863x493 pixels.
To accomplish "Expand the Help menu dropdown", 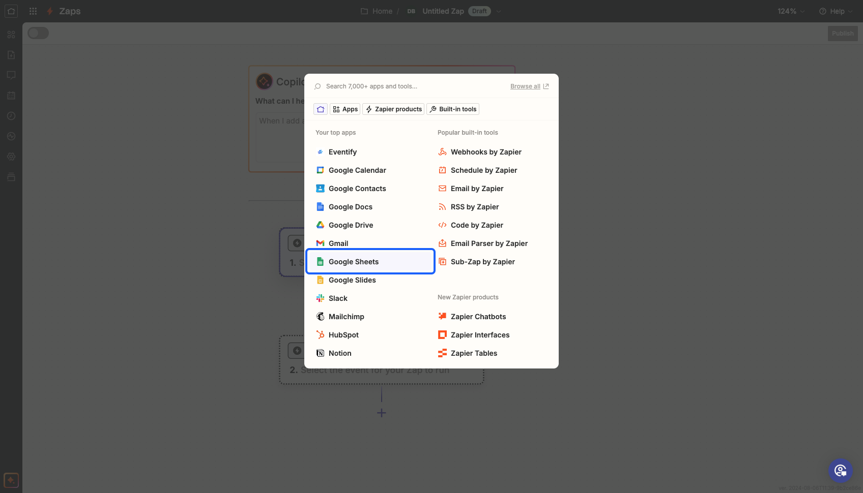I will pos(836,11).
